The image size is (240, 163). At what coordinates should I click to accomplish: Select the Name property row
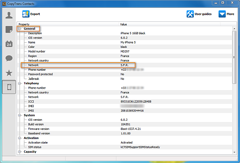click(125, 42)
